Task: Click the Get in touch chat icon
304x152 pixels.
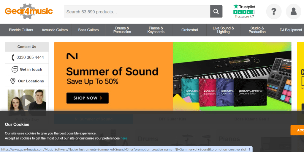Action: [x=15, y=69]
